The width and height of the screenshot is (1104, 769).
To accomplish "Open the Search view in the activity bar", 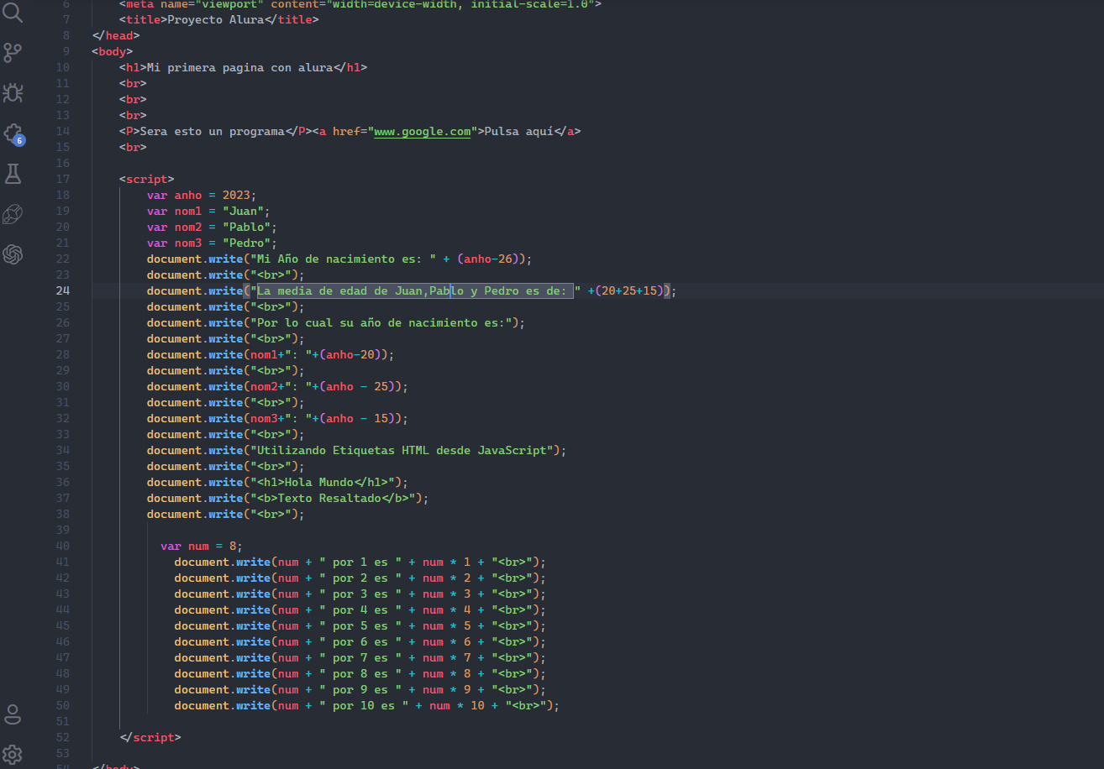I will click(13, 12).
